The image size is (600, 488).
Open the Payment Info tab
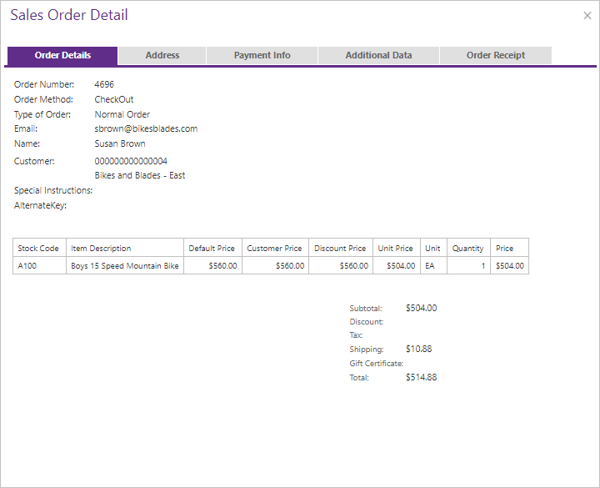tap(262, 56)
